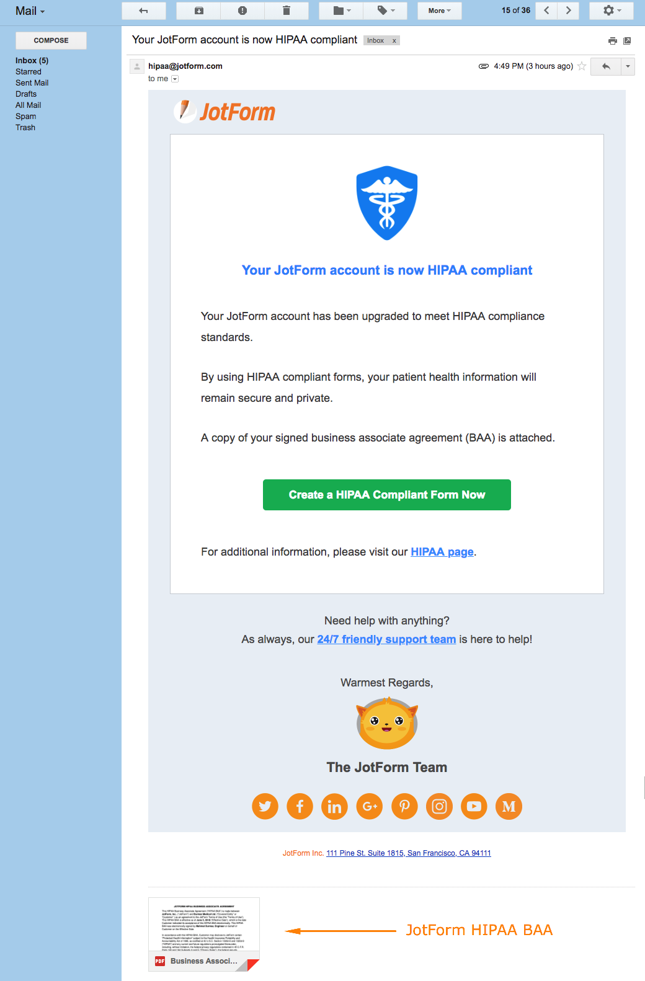The height and width of the screenshot is (981, 645).
Task: Expand the settings gear dropdown
Action: [612, 11]
